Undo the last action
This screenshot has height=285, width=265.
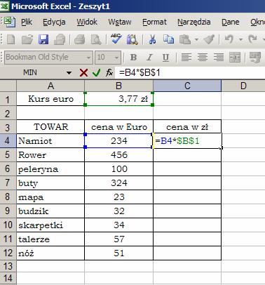pyautogui.click(x=229, y=39)
